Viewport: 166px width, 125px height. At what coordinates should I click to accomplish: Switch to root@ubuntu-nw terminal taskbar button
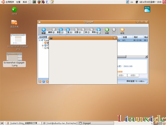(x=60, y=123)
